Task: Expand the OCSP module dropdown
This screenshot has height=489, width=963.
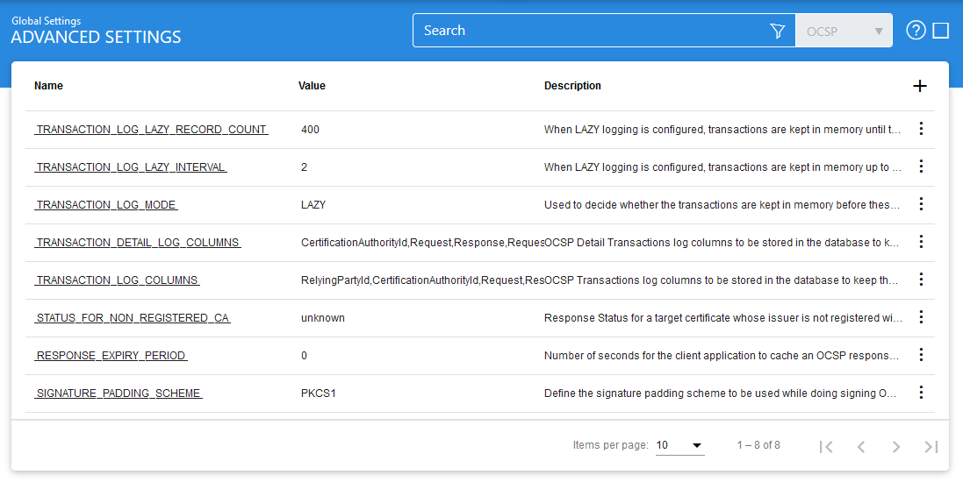Action: coord(843,31)
